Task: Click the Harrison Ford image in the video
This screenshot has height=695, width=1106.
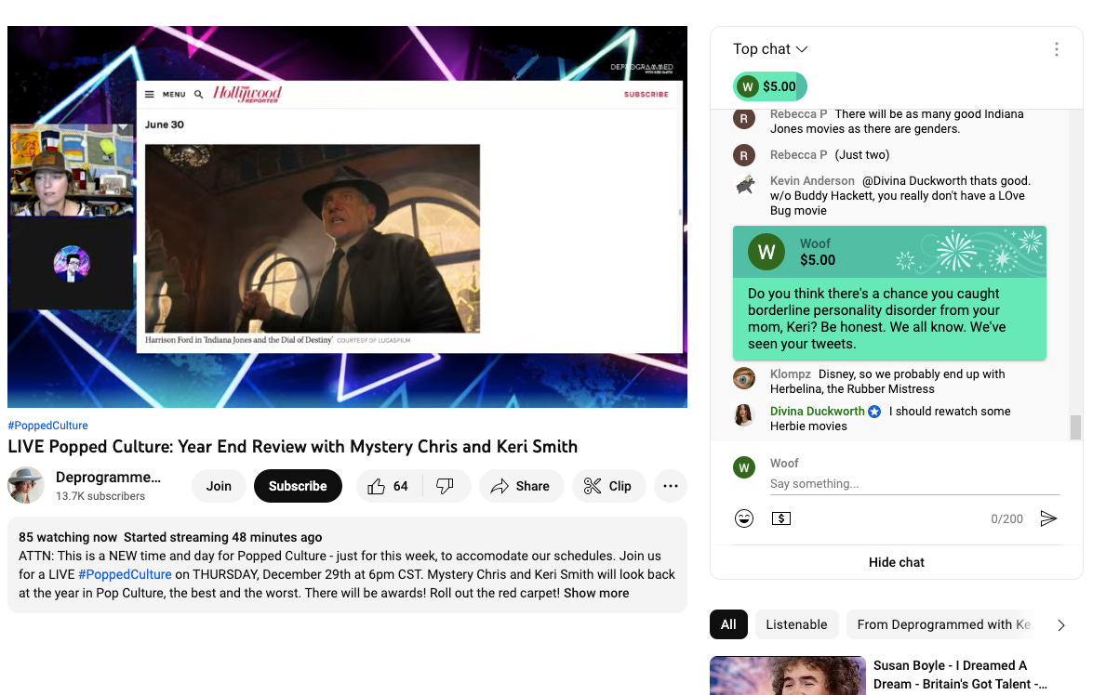Action: (x=313, y=238)
